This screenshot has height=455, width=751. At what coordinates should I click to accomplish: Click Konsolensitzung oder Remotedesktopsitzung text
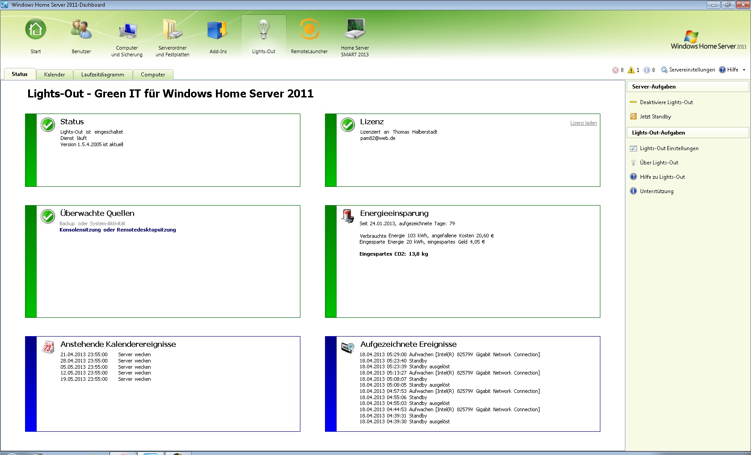pyautogui.click(x=118, y=230)
